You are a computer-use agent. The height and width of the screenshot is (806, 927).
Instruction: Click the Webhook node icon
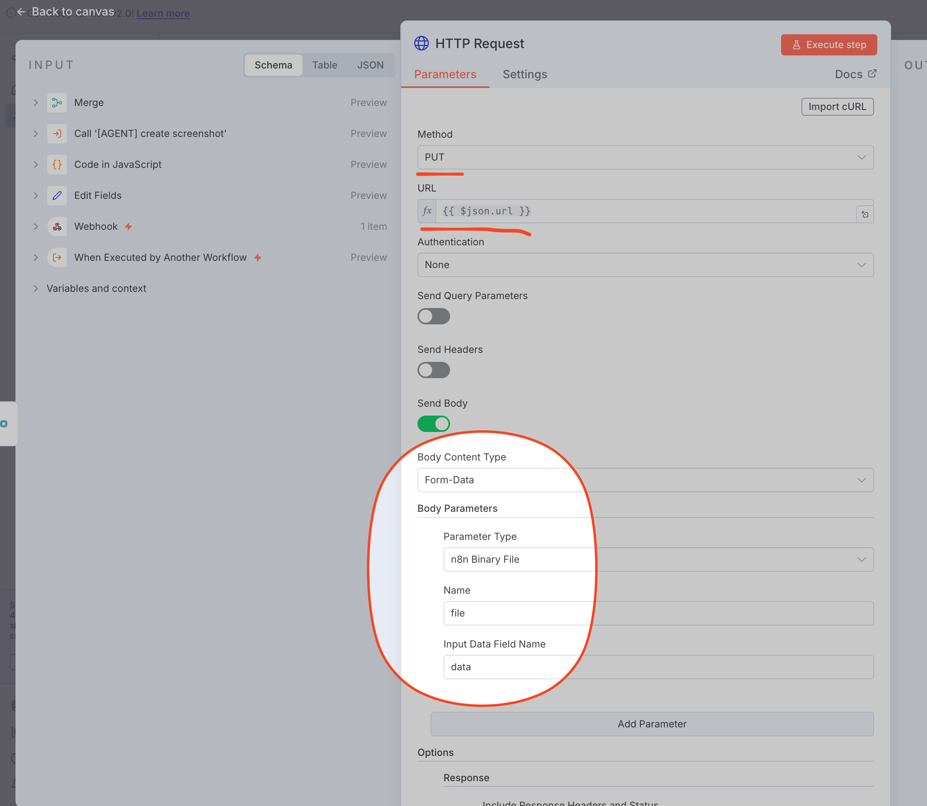(x=57, y=227)
